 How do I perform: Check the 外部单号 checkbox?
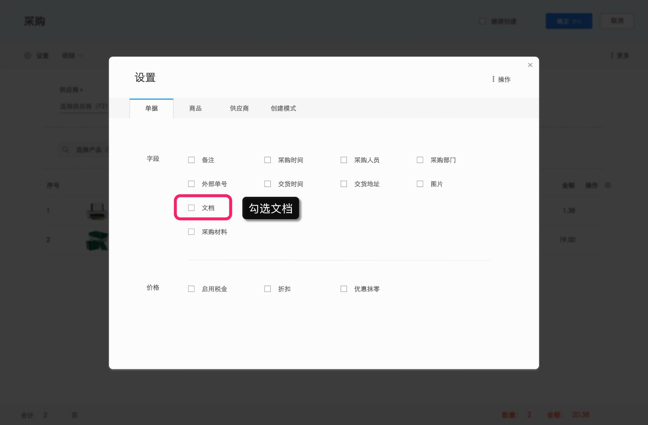tap(191, 184)
